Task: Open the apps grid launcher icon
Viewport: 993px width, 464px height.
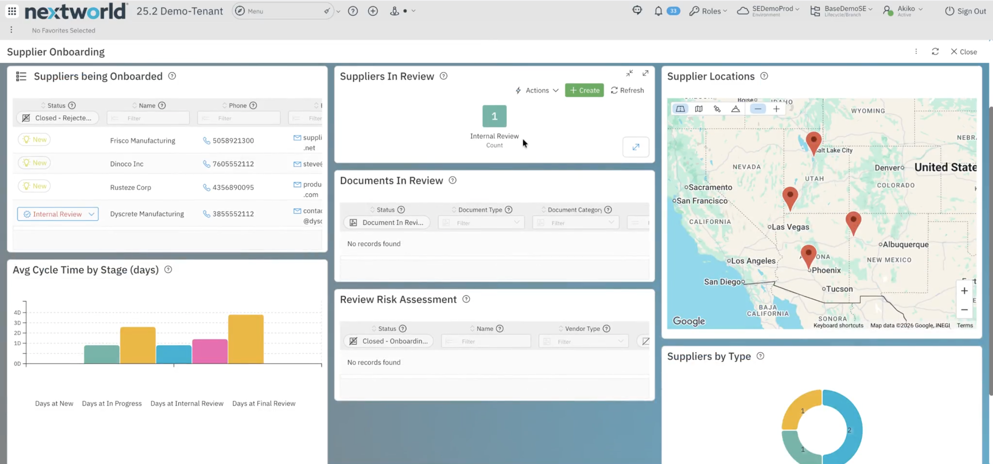Action: pyautogui.click(x=12, y=11)
